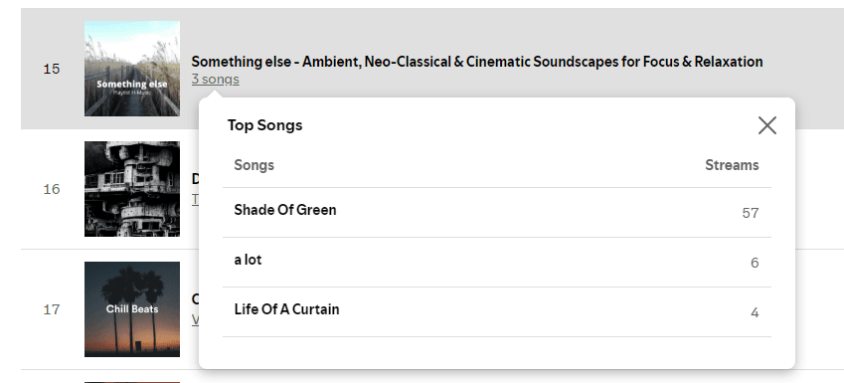Screen dimensions: 844x383
Task: Open the "3 songs" link
Action: pos(216,80)
